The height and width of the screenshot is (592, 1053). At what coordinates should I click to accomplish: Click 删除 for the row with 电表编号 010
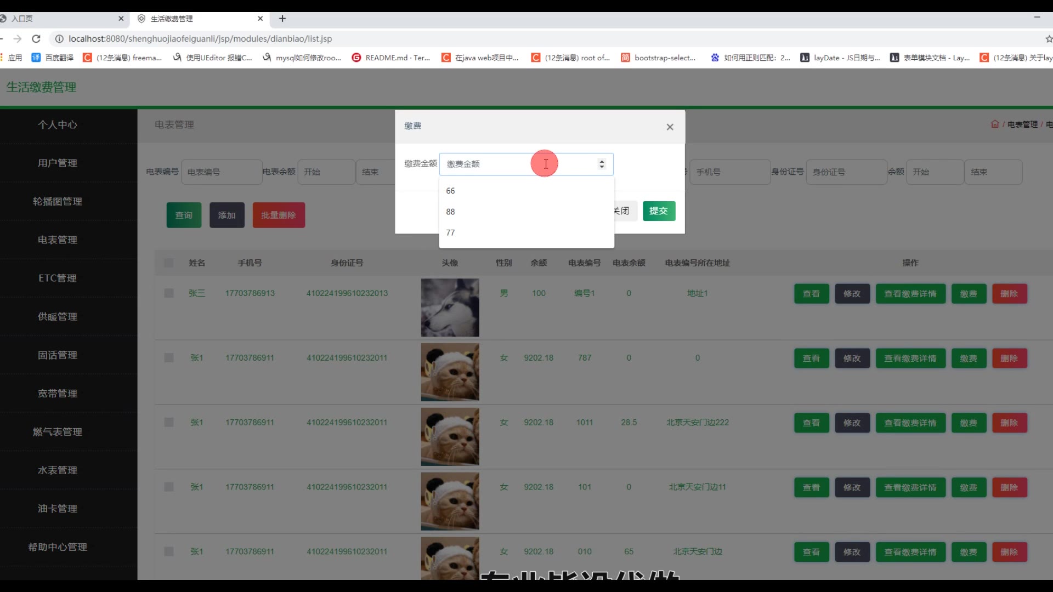pyautogui.click(x=1009, y=553)
